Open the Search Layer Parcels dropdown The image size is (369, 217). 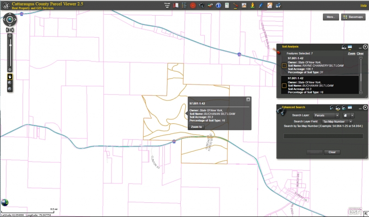[327, 115]
